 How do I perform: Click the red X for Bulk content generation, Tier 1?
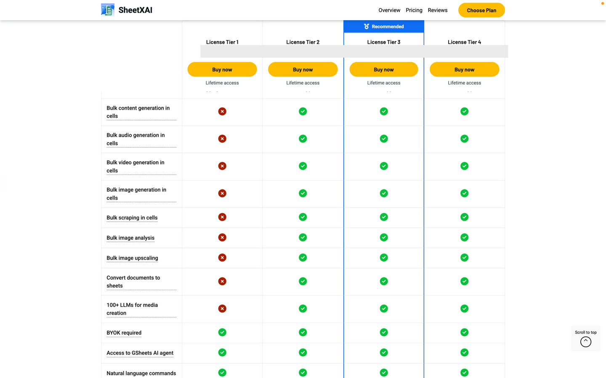(222, 111)
